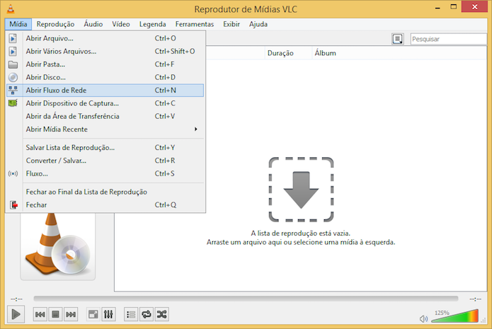Screen dimensions: 492x329
Task: Skip to previous media track
Action: coord(40,314)
